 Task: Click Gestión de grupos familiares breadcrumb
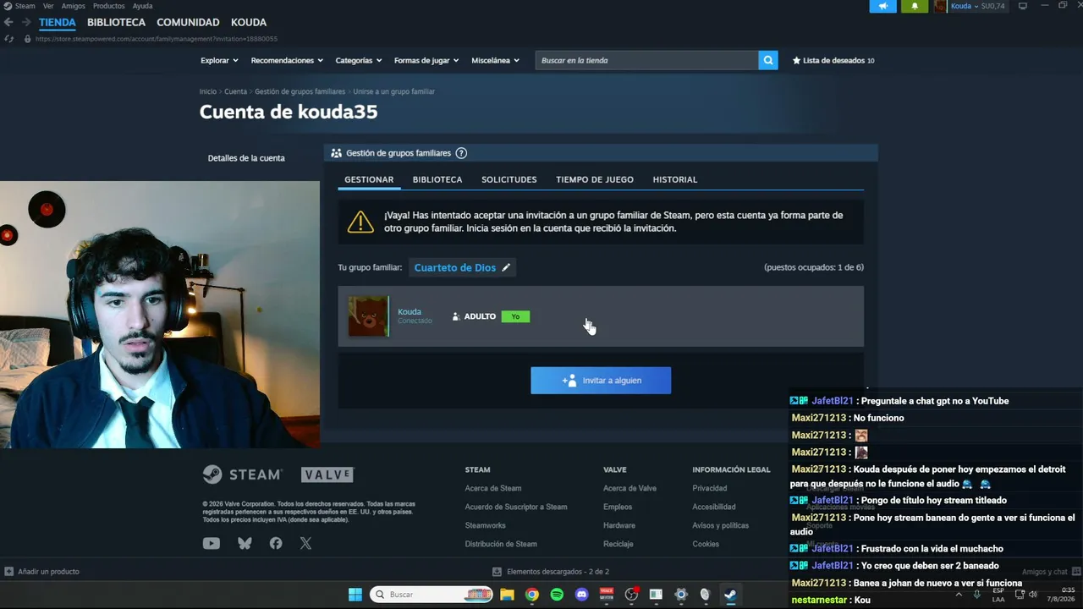click(300, 91)
